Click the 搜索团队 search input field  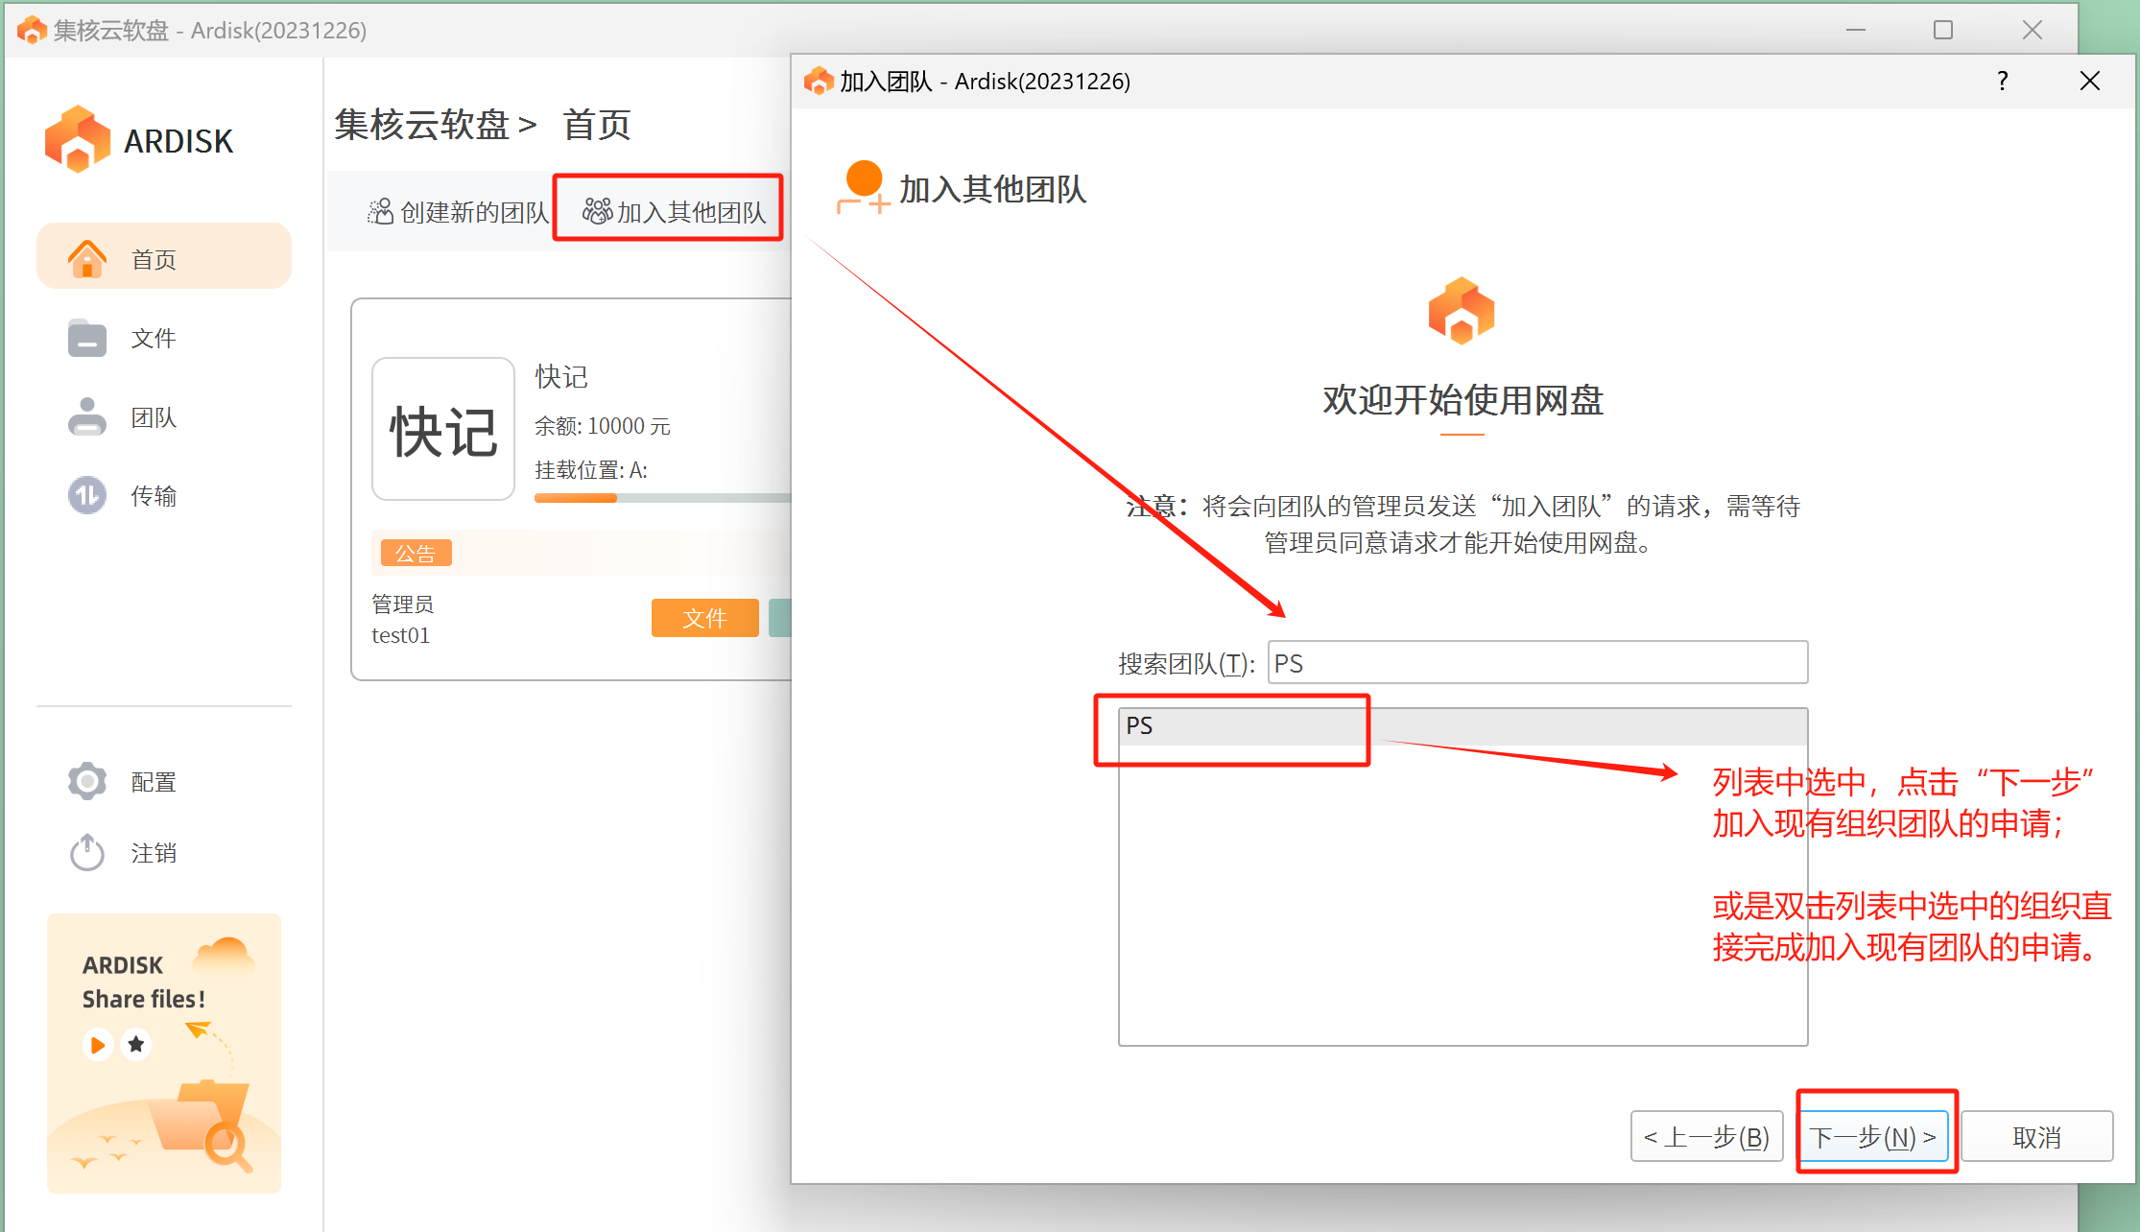click(1536, 663)
